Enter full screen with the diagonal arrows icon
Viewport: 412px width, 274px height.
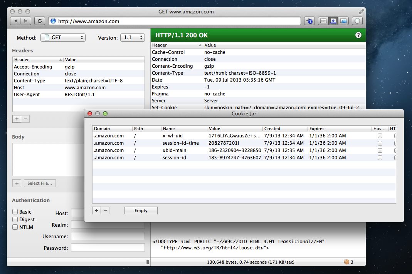pyautogui.click(x=361, y=12)
